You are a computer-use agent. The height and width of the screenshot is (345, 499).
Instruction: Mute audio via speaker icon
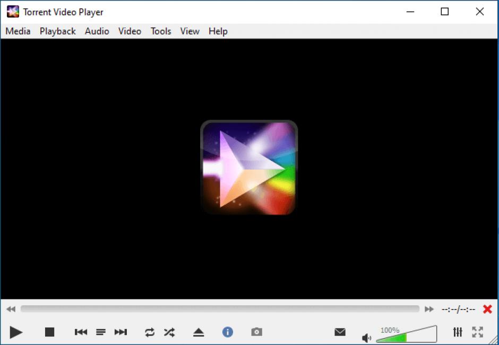pos(366,338)
